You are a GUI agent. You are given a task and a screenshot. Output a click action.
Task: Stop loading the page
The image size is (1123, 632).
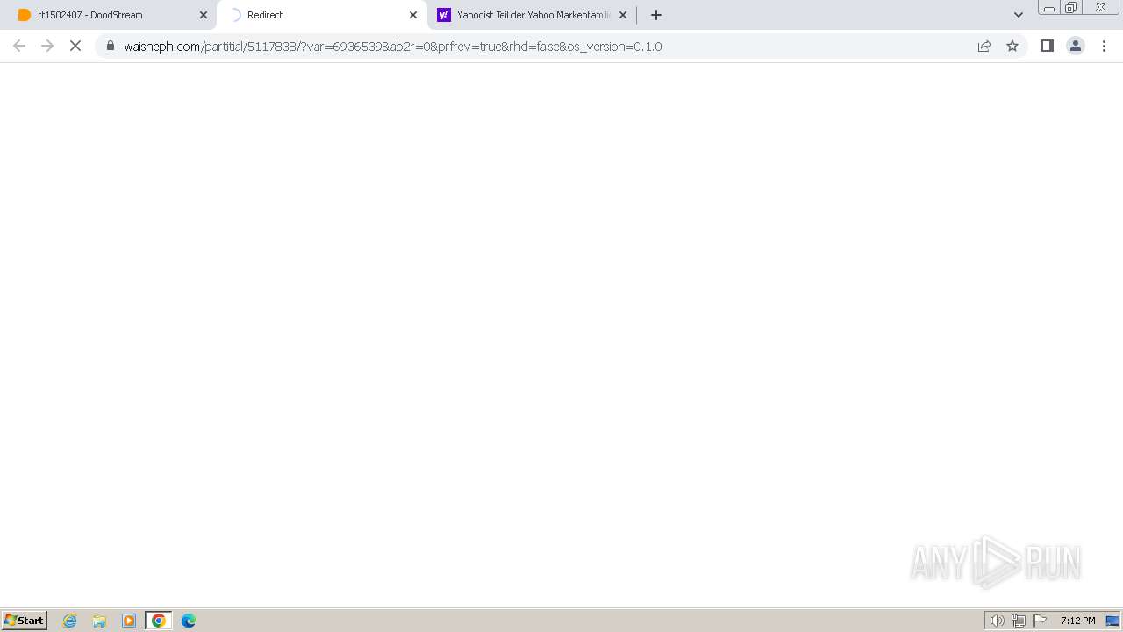(75, 46)
